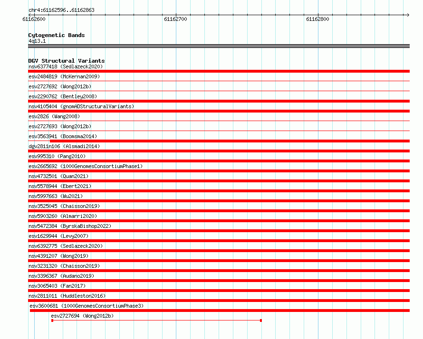Click the 61162700 ruler position

click(175, 19)
